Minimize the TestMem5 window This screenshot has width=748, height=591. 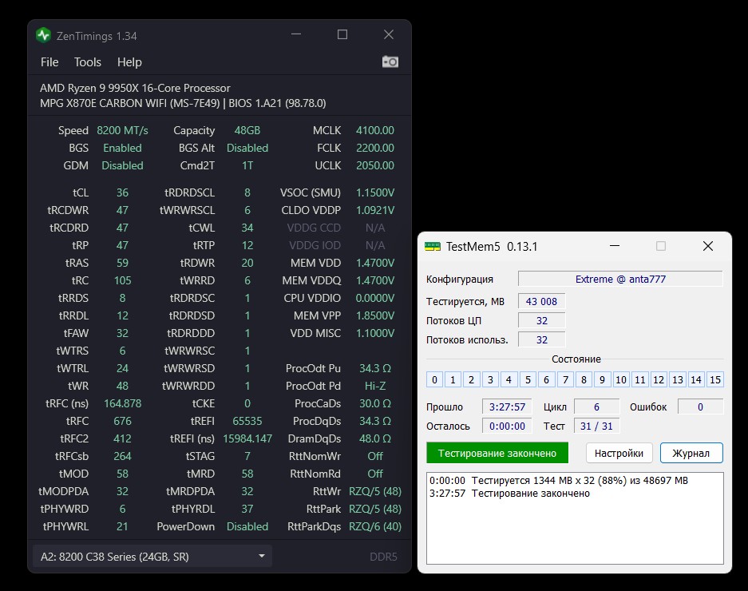tap(614, 247)
